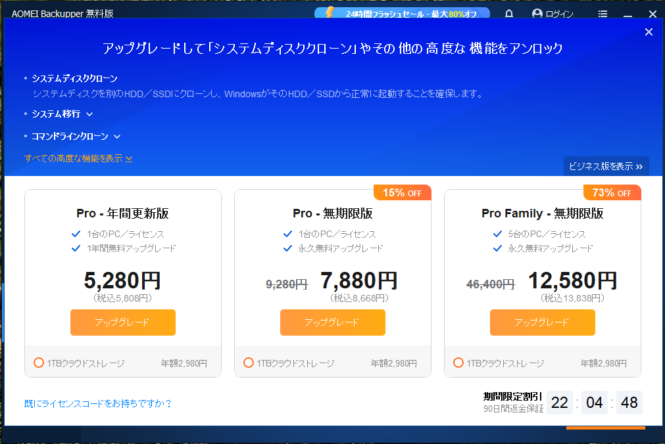Click the 90日間返金保証 text
Image resolution: width=665 pixels, height=444 pixels.
coord(513,409)
